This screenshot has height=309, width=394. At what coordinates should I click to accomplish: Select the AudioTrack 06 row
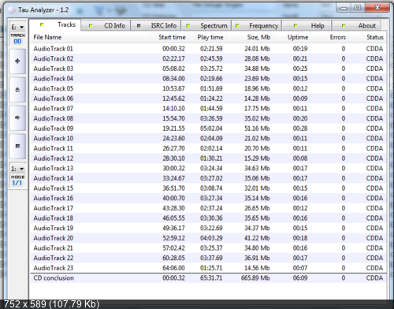point(208,99)
